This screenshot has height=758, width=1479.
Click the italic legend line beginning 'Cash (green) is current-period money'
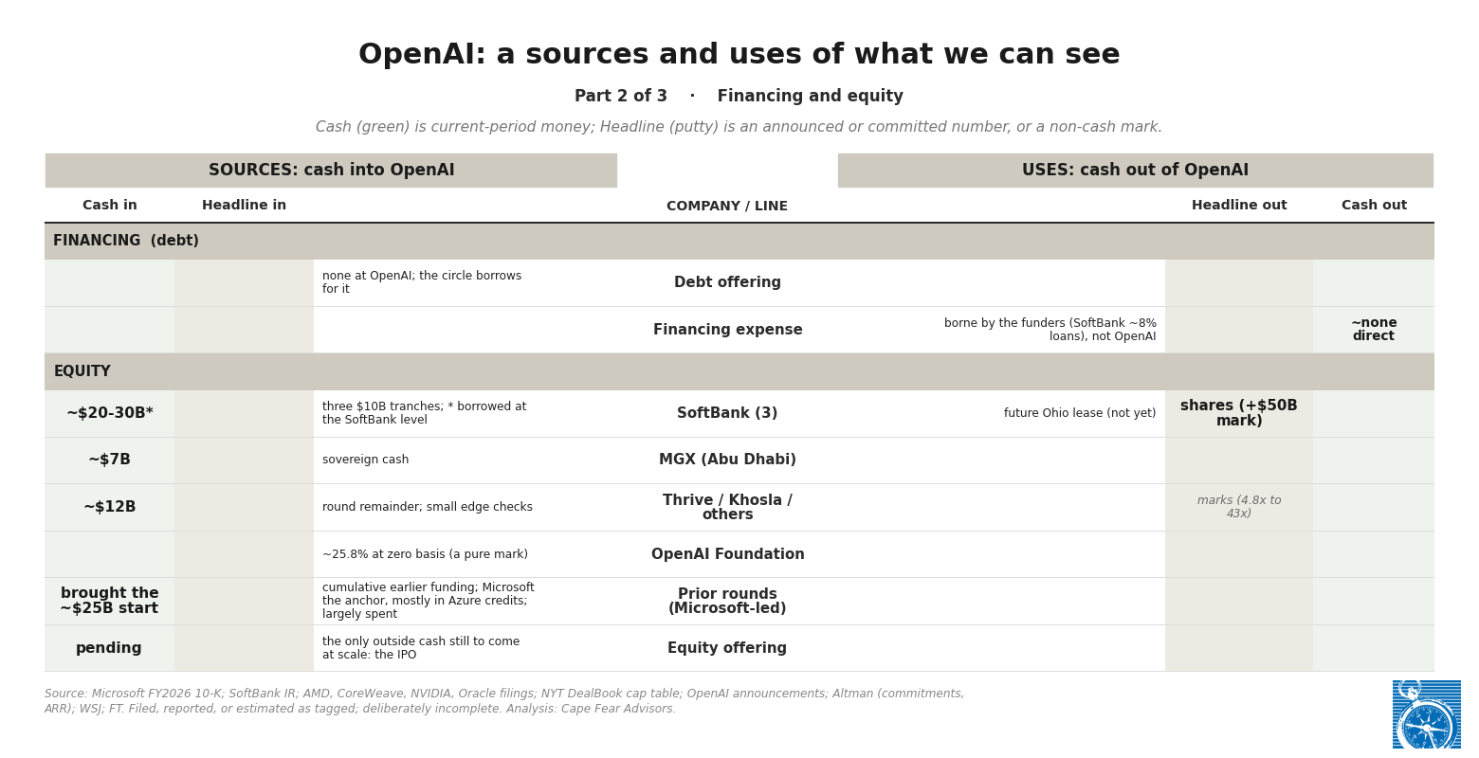click(x=739, y=127)
